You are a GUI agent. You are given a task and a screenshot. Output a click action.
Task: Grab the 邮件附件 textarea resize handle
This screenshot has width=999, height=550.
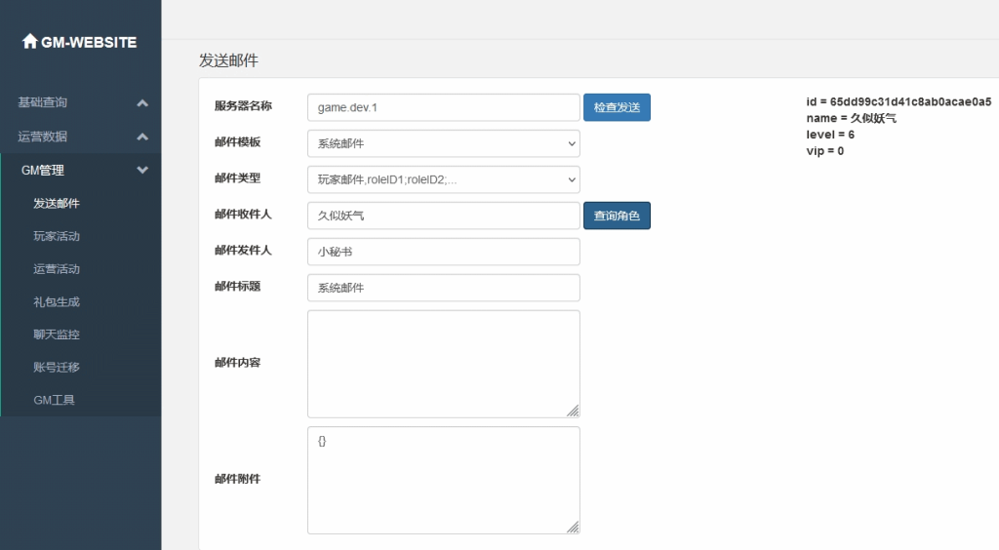(573, 527)
